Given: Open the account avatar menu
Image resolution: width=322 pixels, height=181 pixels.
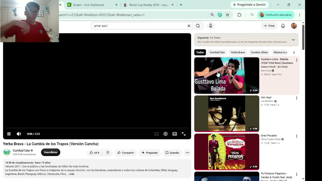Looking at the screenshot, I should coord(294,26).
